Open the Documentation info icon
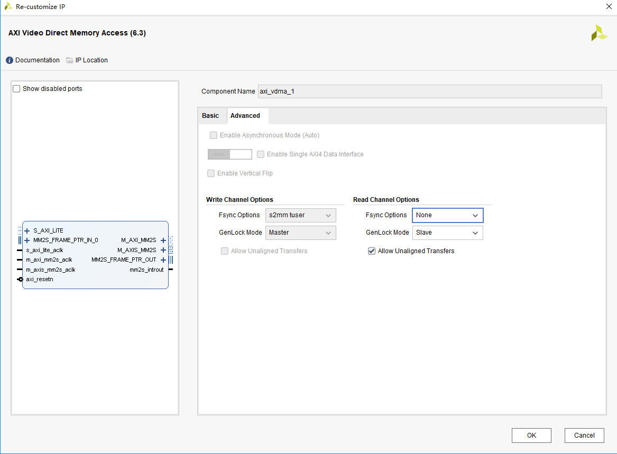The image size is (617, 454). 10,60
